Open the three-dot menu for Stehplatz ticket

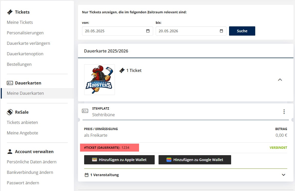tap(284, 112)
